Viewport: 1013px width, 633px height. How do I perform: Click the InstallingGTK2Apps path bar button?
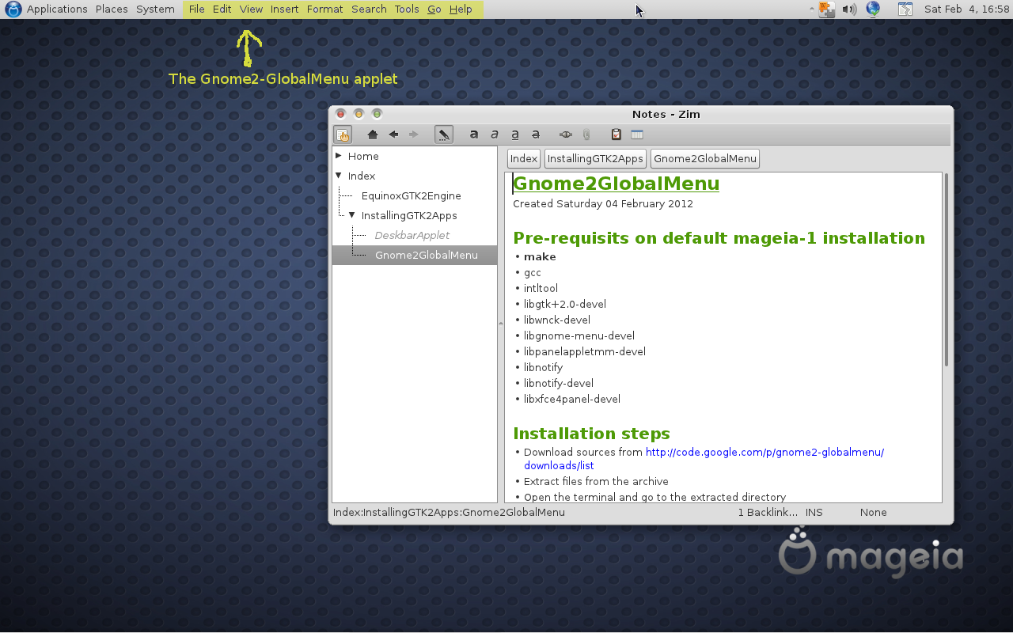coord(595,159)
